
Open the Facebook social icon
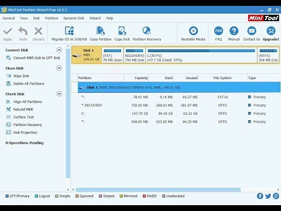coord(260,196)
